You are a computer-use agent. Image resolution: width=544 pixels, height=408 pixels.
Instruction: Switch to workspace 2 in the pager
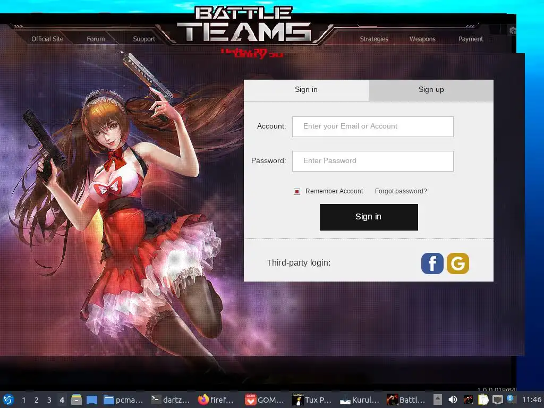37,400
